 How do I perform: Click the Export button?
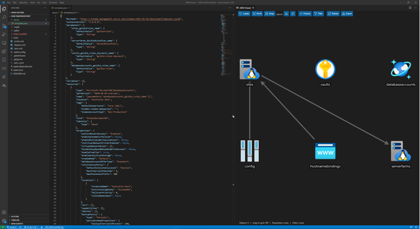click(347, 14)
